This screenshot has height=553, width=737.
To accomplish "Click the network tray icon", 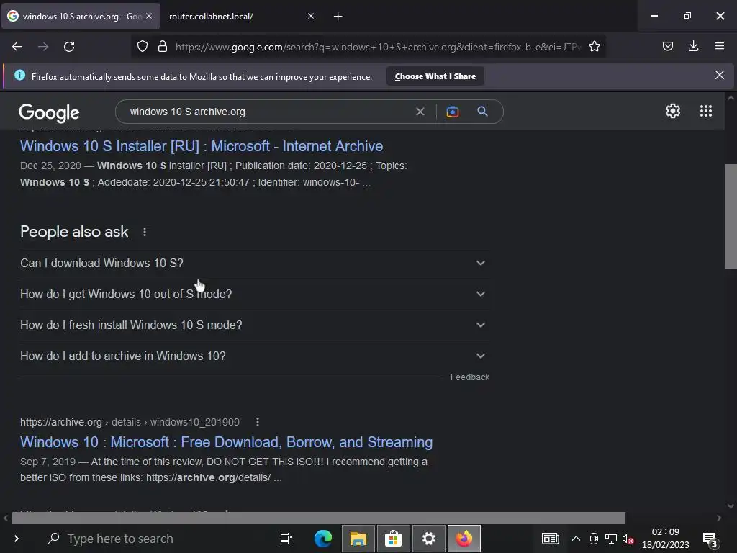I will click(x=610, y=539).
